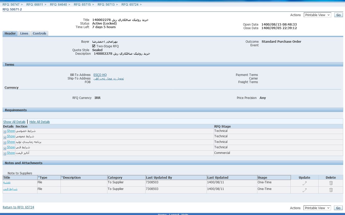The width and height of the screenshot is (345, 215).
Task: Click pencil update icon for شرايط فني attachment
Action: [305, 190]
